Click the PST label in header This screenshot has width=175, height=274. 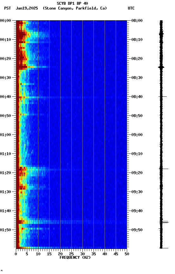8,8
